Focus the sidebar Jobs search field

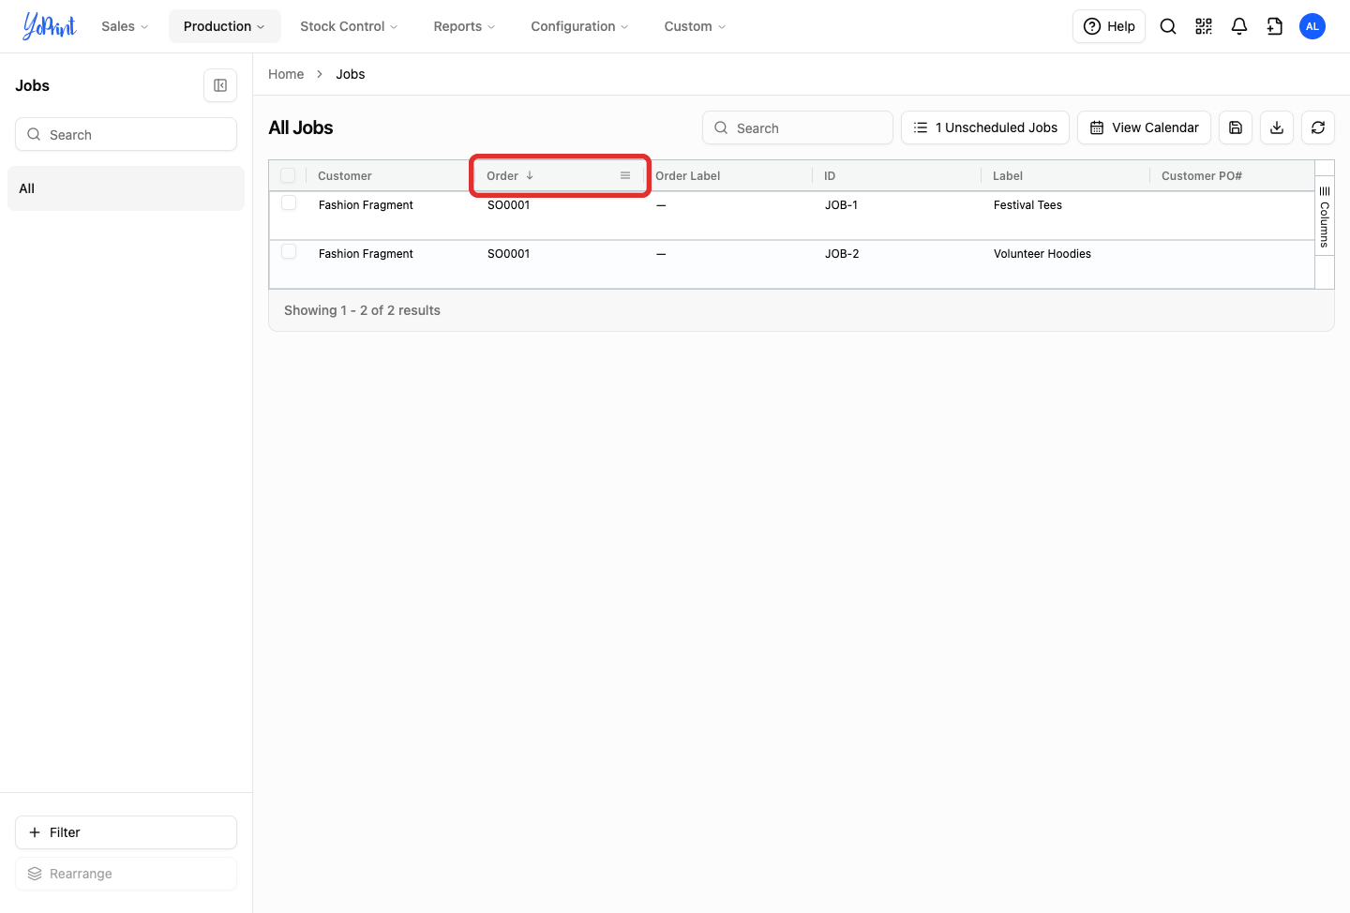(x=126, y=134)
